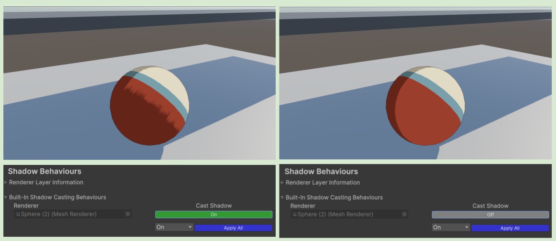
Task: Open the On dropdown below the grey toggle
Action: 450,227
